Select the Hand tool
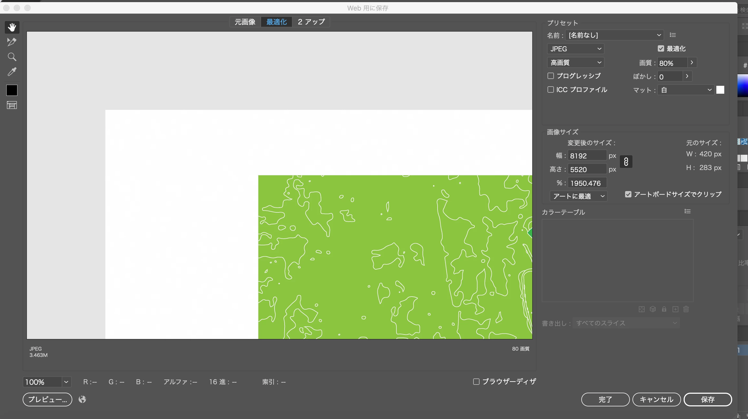Image resolution: width=748 pixels, height=419 pixels. click(x=12, y=27)
